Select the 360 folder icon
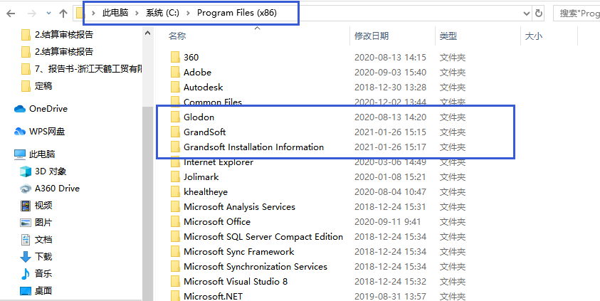Image resolution: width=600 pixels, height=301 pixels. 175,58
